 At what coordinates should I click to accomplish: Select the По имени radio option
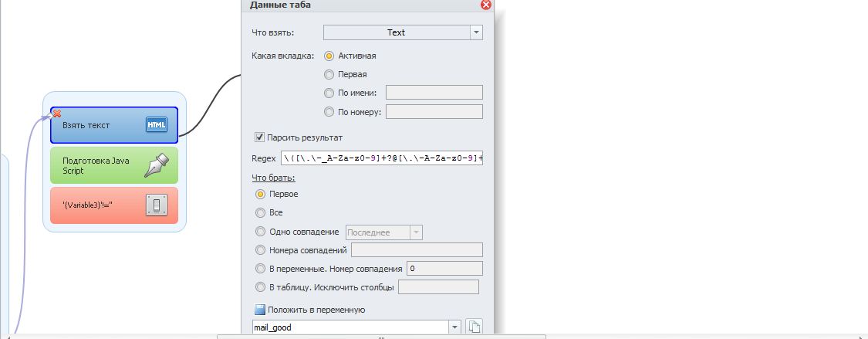[329, 93]
